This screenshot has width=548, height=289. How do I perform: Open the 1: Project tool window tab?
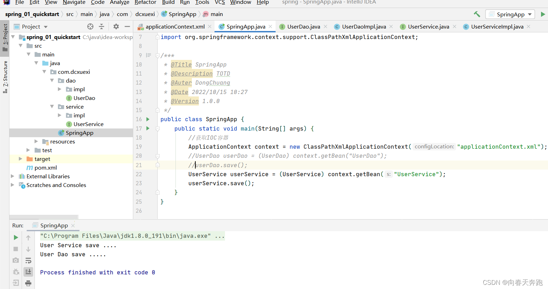(5, 37)
